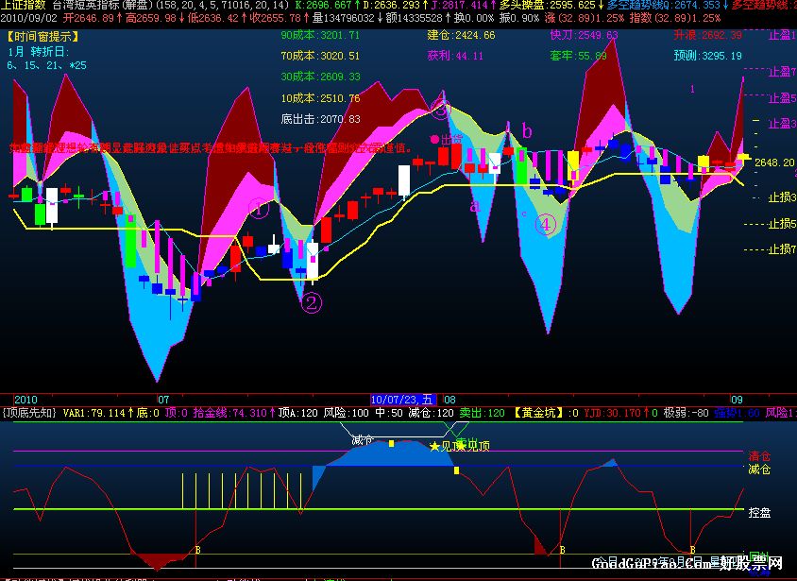Click the circled number 4 wave marker
Screen dimensions: 797x581
(544, 225)
